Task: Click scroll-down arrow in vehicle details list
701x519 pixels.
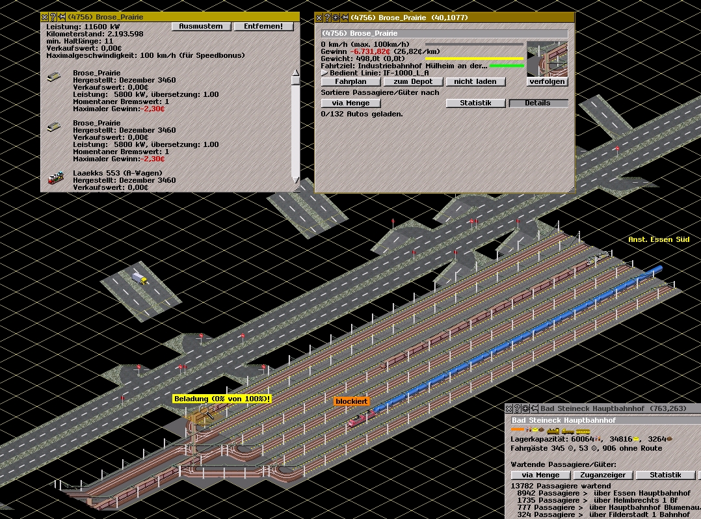Action: click(295, 180)
